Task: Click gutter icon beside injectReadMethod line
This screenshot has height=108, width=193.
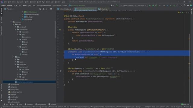Action: point(60,71)
